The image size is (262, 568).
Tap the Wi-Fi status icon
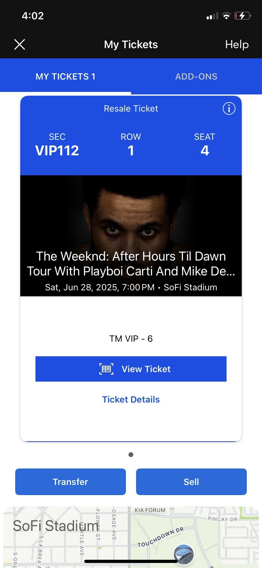click(x=226, y=16)
